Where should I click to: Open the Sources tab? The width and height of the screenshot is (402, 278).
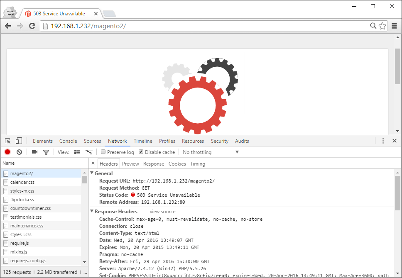click(x=92, y=141)
